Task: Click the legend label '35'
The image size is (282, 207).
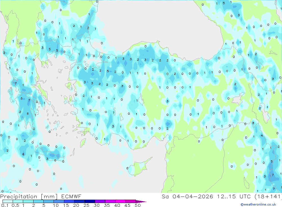Action: 107,205
